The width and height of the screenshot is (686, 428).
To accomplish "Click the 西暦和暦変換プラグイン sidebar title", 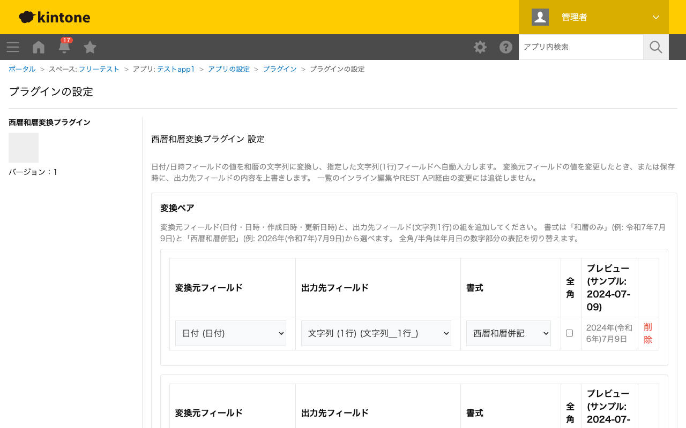I will (x=49, y=123).
